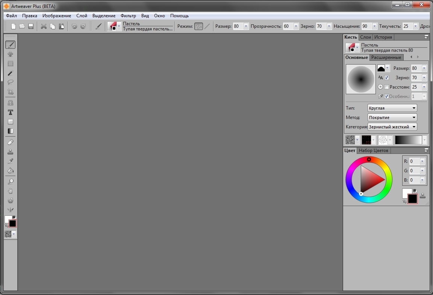Viewport: 433px width, 295px height.
Task: Open the Выделение menu
Action: (104, 16)
